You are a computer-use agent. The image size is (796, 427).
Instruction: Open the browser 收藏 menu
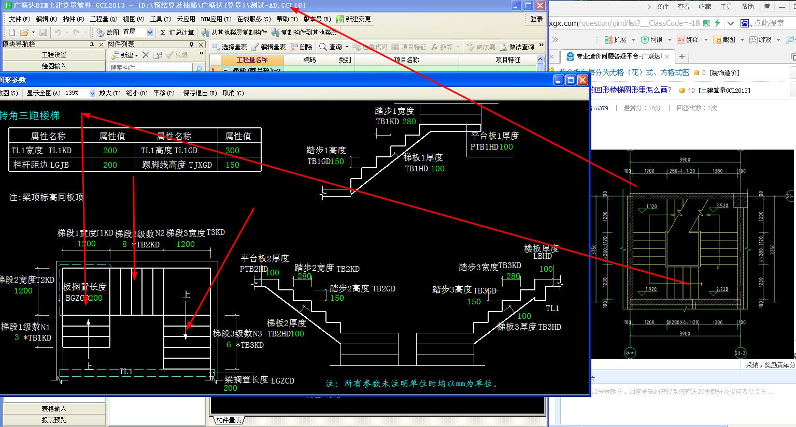[705, 7]
